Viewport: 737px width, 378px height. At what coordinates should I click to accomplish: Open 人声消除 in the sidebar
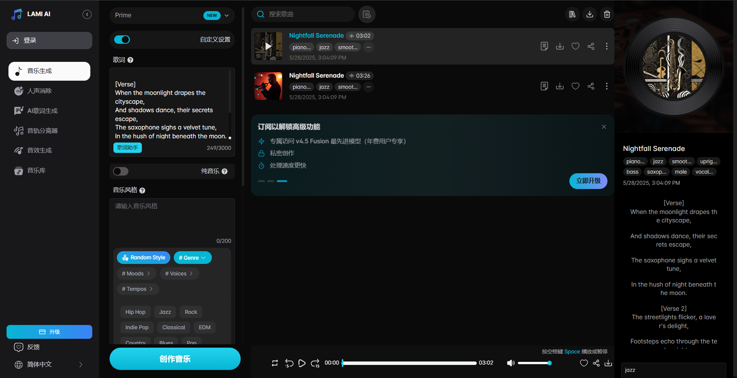[x=49, y=91]
